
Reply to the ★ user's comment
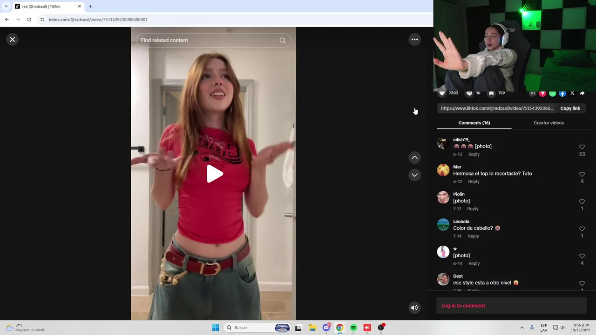[474, 263]
